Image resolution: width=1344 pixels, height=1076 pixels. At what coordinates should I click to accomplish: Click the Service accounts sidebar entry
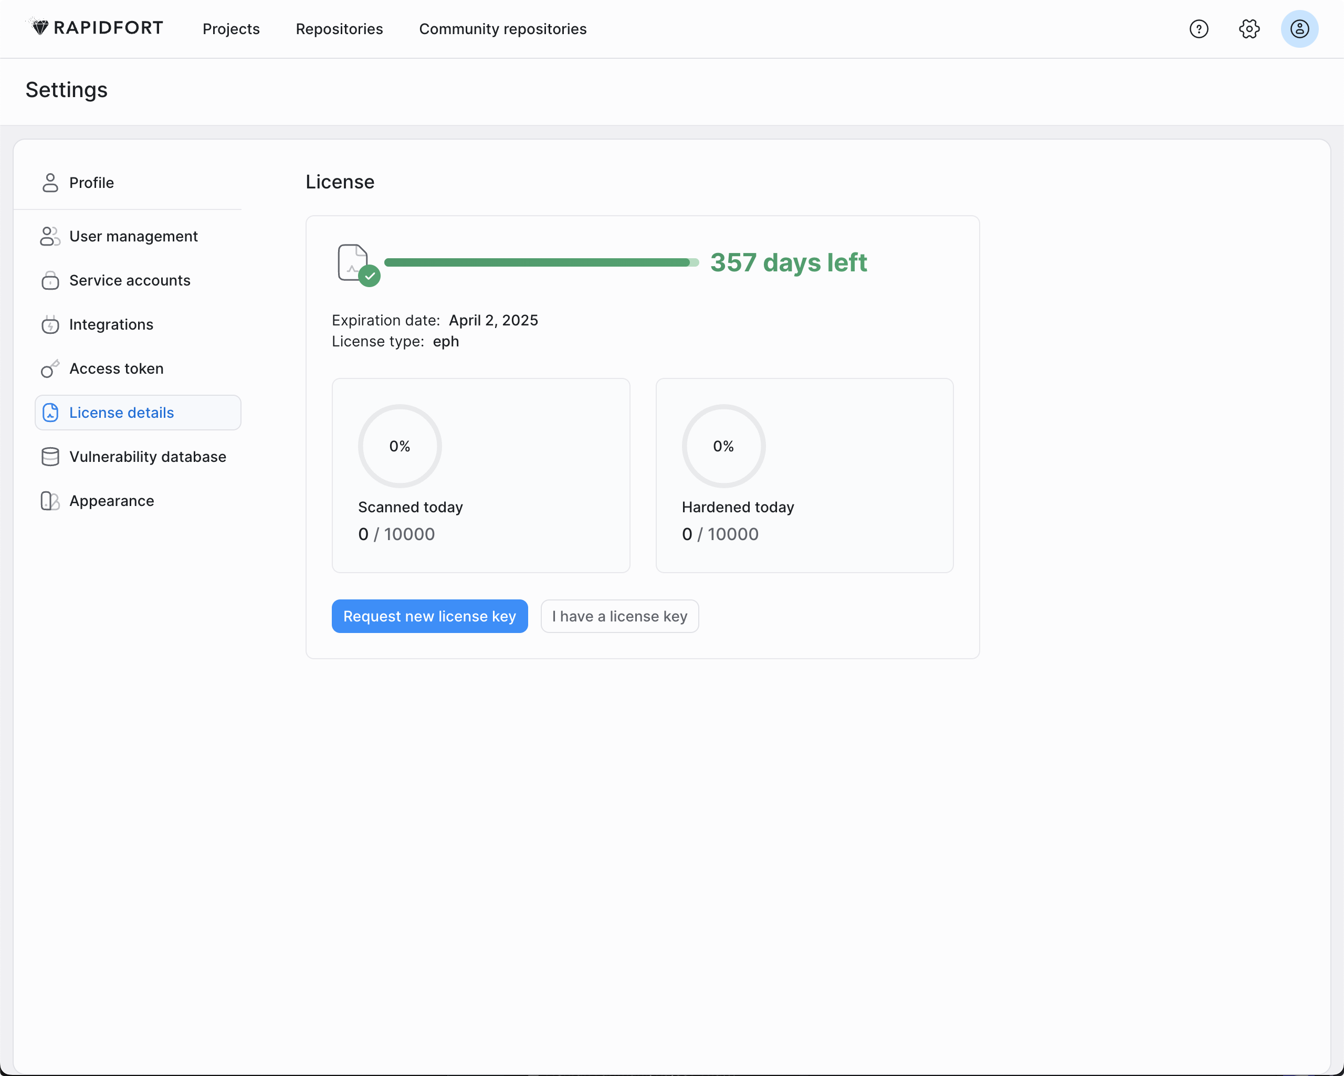(130, 280)
